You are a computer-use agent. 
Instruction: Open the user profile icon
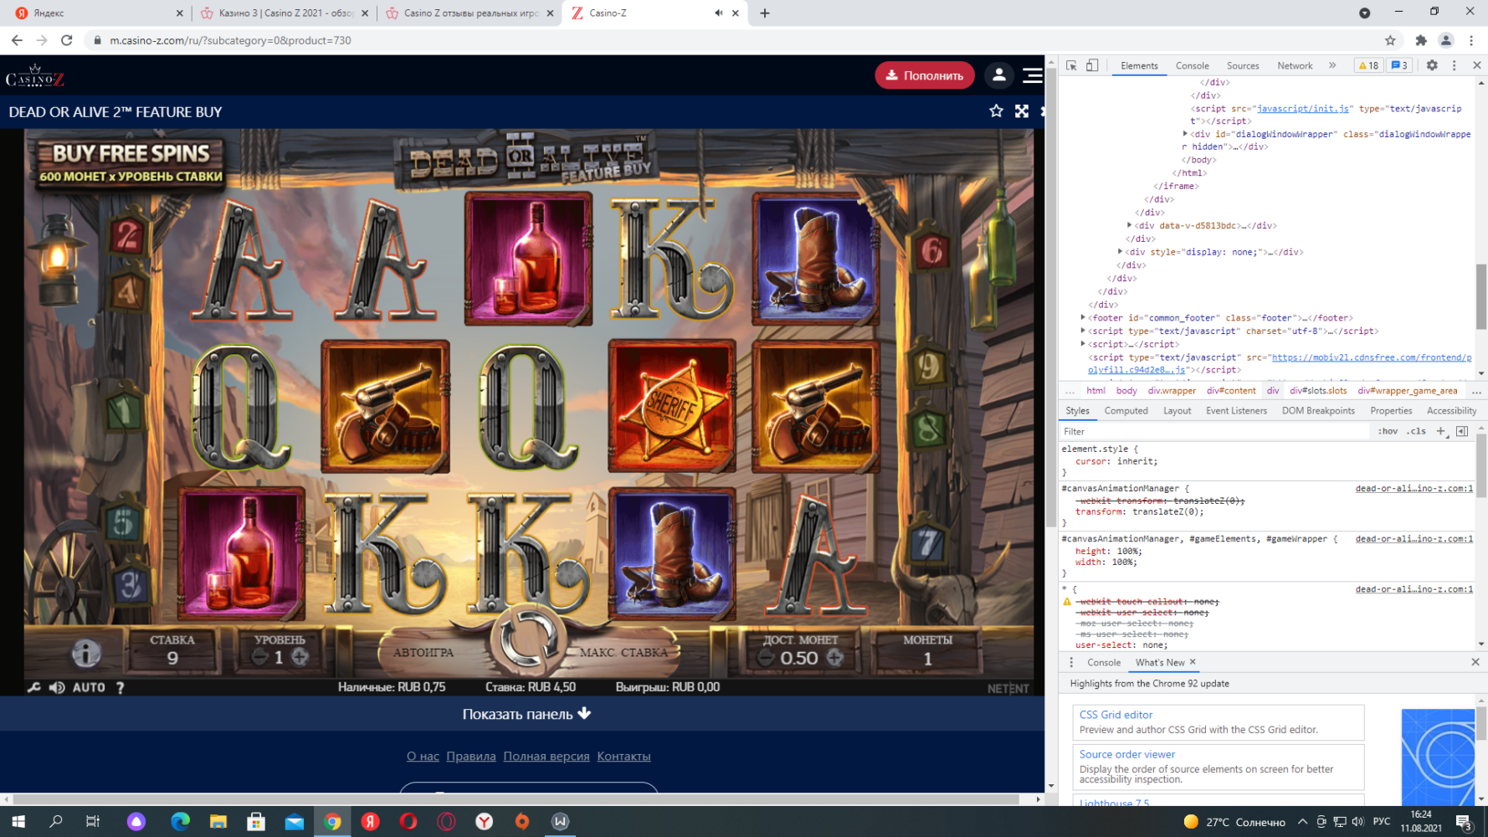point(998,75)
